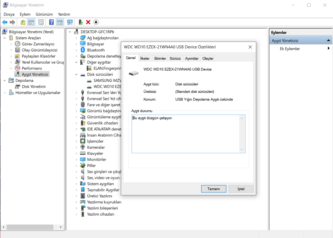This screenshot has width=333, height=238.
Task: Select the Bluetooth device category icon
Action: [83, 50]
